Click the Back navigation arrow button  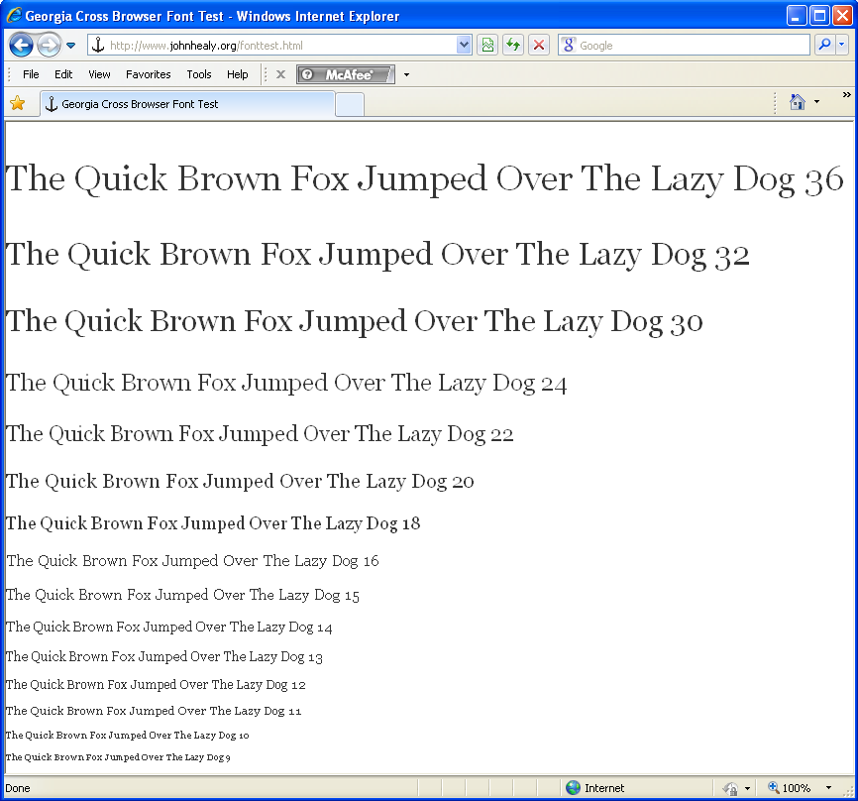coord(21,45)
